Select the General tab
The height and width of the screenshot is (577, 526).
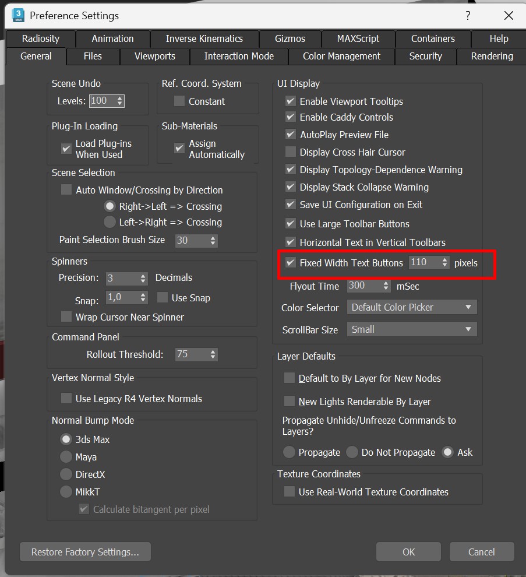click(36, 57)
